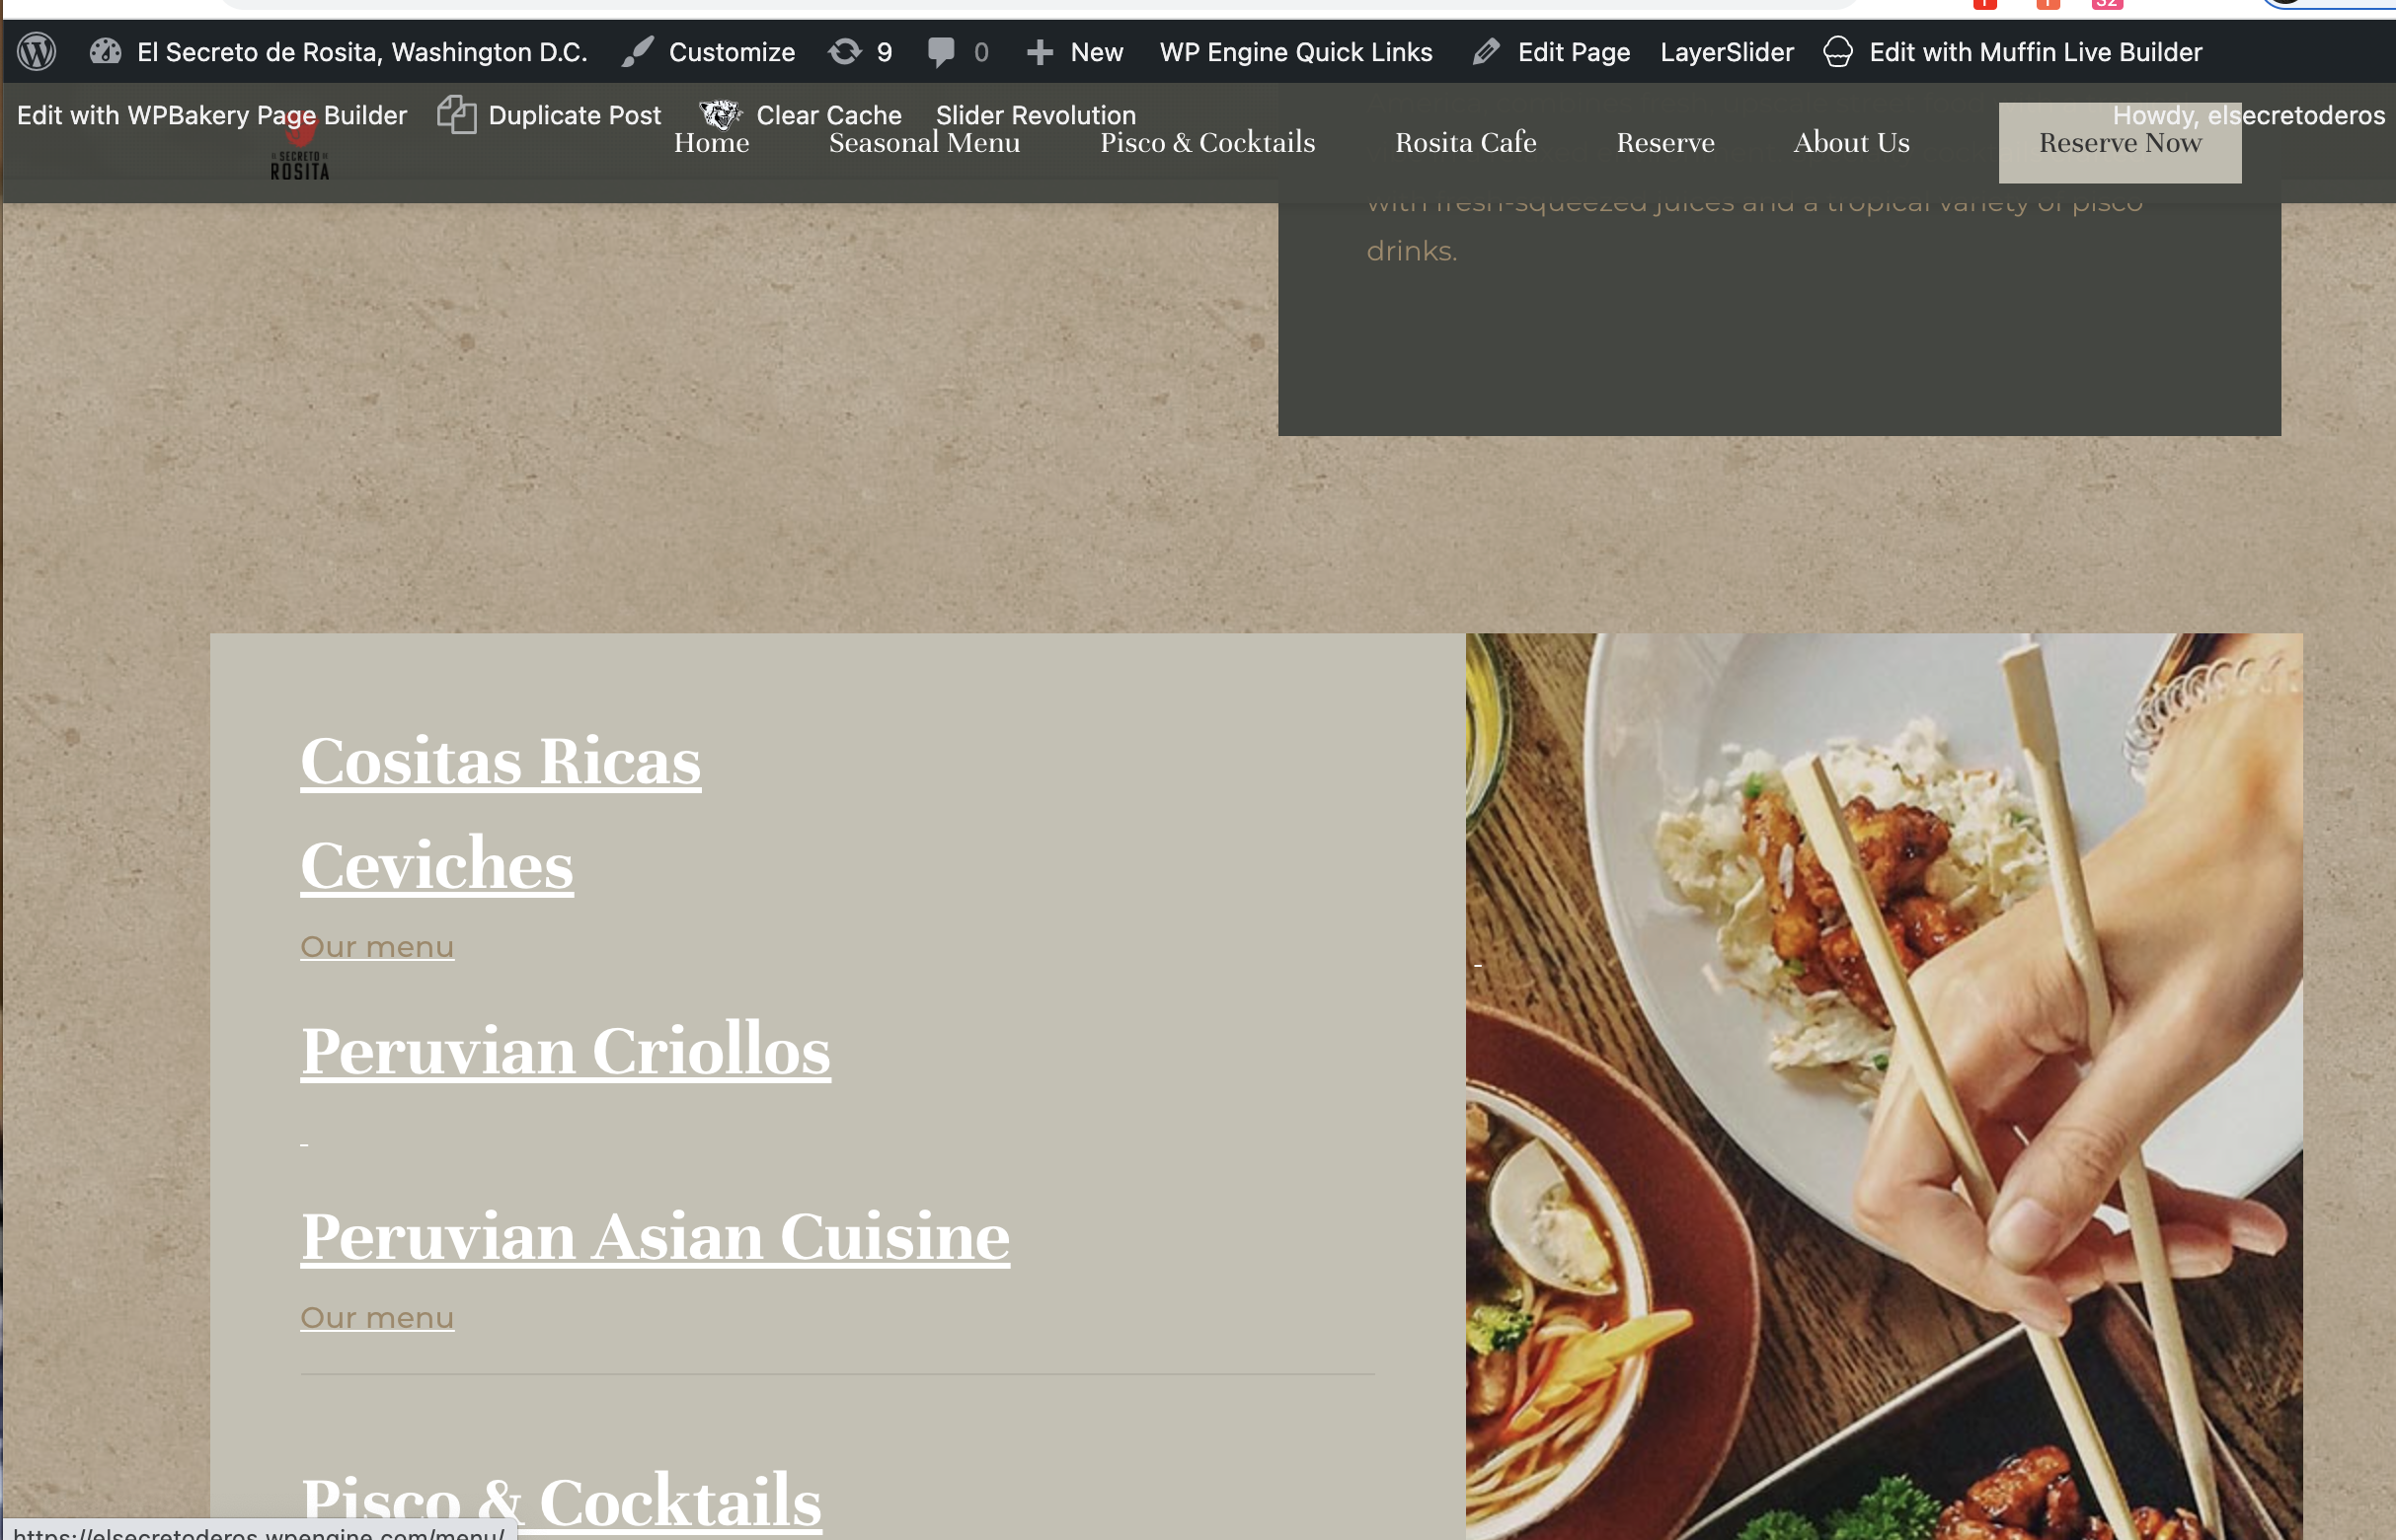Open the Cositas Ricas heading link
This screenshot has width=2396, height=1540.
[501, 762]
